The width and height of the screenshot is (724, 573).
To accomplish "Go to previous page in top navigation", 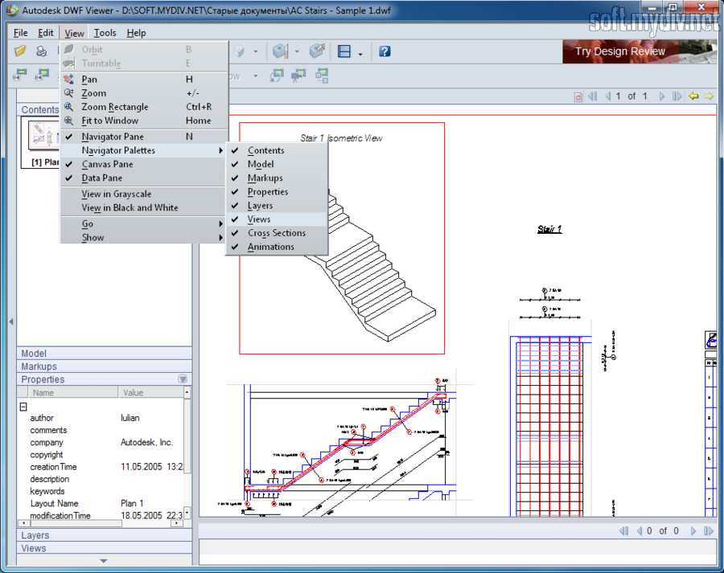I will tap(607, 96).
